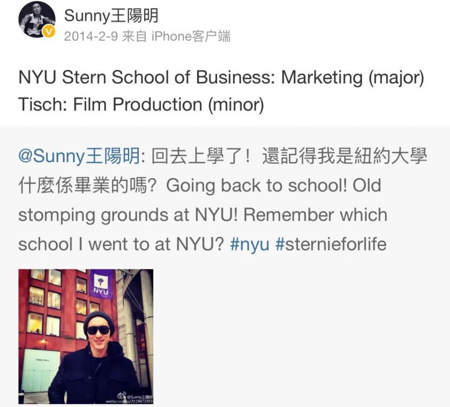Click the man's sunglasses in photo

pos(98,330)
